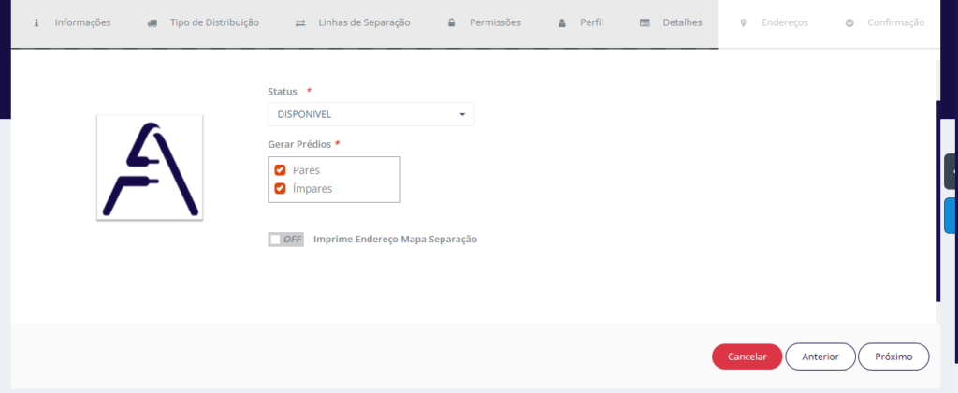Screen dimensions: 958x393
Task: Click the info icon beside Informações
Action: (x=36, y=22)
